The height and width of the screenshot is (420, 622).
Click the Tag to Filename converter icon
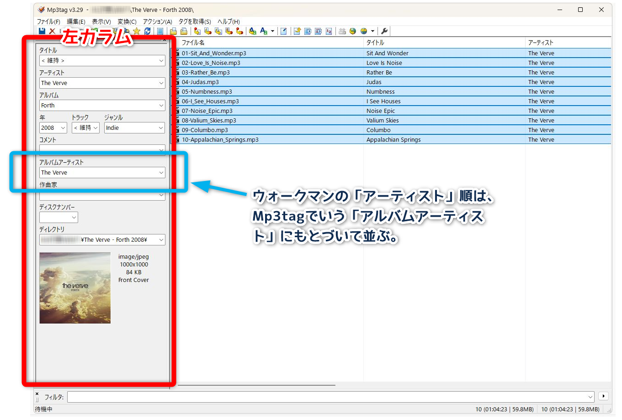(197, 31)
